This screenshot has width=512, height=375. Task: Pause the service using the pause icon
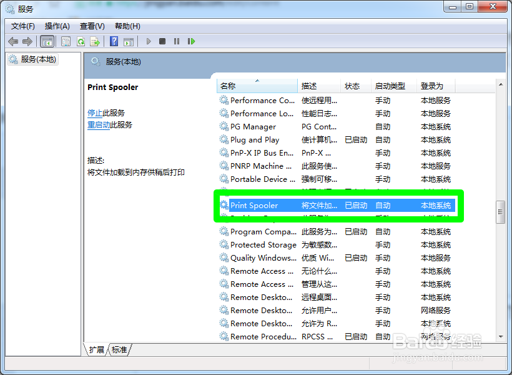(x=177, y=41)
